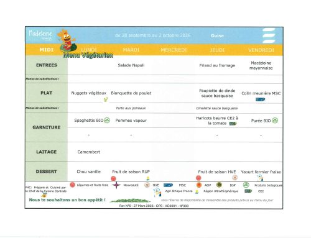Click the Région Ultrapériphérique legend icon
311x238 pixels.
click(x=197, y=192)
